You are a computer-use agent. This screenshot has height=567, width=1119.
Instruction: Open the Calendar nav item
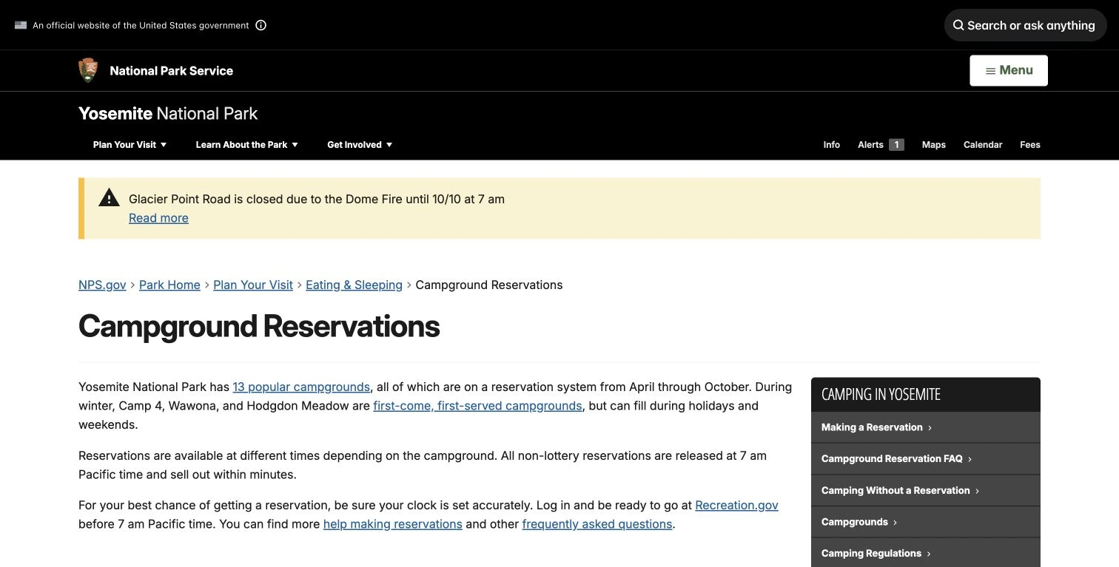tap(983, 145)
